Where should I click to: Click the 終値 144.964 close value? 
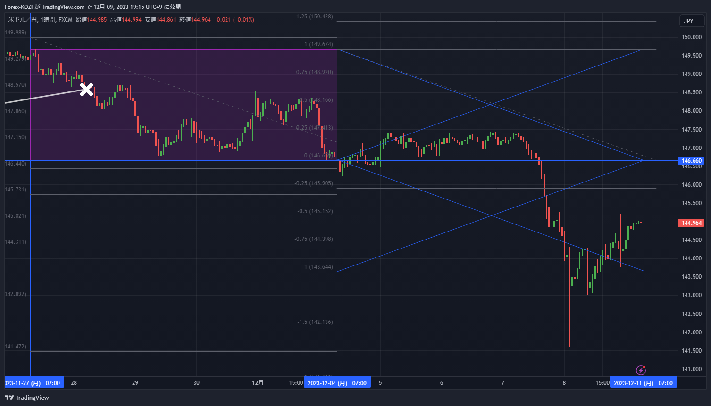click(x=194, y=20)
